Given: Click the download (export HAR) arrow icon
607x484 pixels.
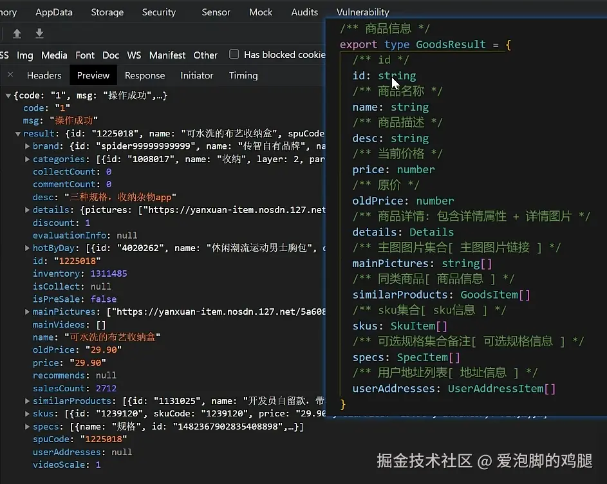Looking at the screenshot, I should pos(39,33).
